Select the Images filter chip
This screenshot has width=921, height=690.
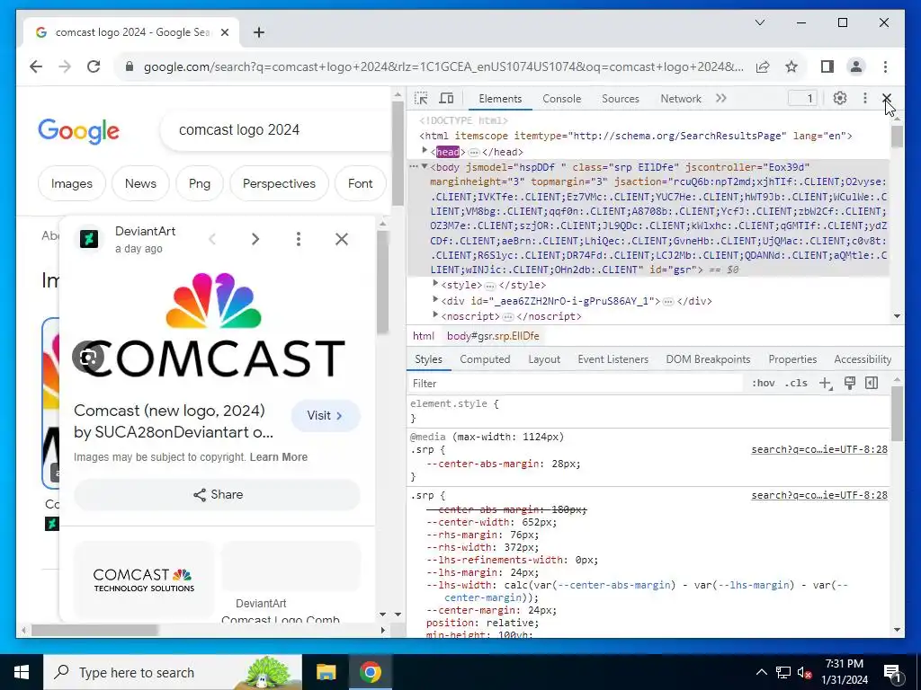click(72, 183)
